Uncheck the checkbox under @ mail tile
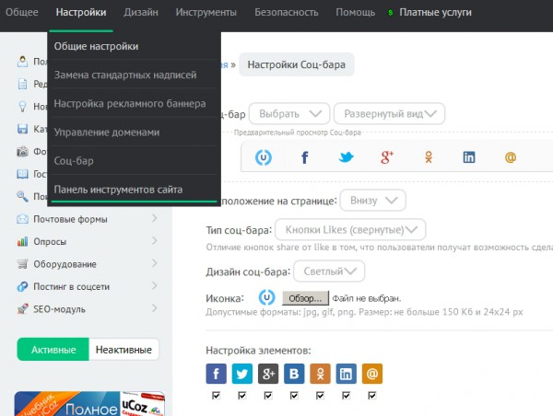The width and height of the screenshot is (553, 416). 372,396
